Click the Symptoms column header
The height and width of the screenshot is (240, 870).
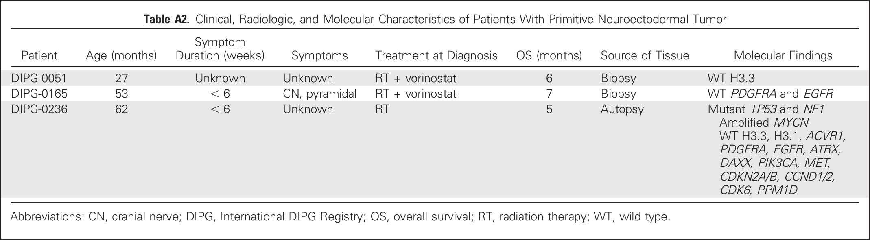point(320,56)
